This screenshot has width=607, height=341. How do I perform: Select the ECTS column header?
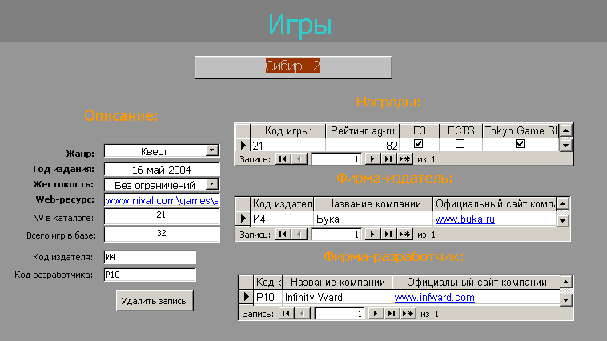[x=460, y=130]
